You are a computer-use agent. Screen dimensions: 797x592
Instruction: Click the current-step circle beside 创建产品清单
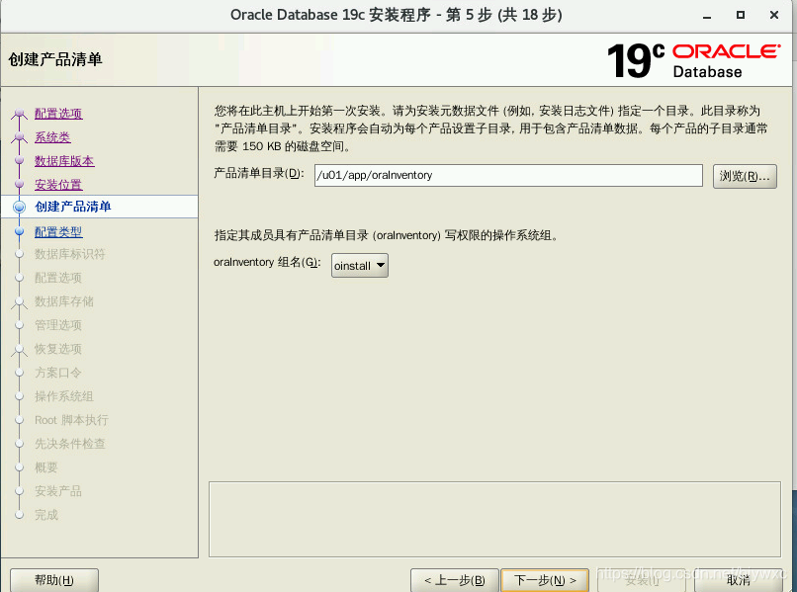click(x=20, y=207)
